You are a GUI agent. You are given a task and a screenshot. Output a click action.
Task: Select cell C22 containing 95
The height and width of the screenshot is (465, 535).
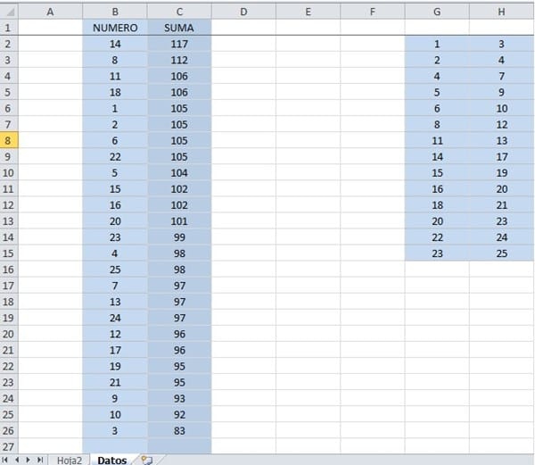click(x=179, y=366)
